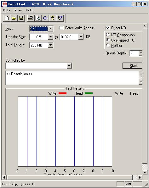Click the NUM indicator in status bar

pos(128,184)
